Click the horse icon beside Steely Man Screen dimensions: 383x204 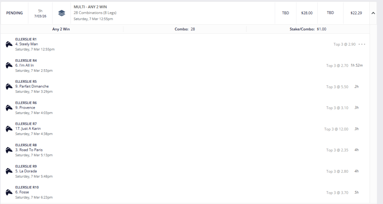pos(9,44)
